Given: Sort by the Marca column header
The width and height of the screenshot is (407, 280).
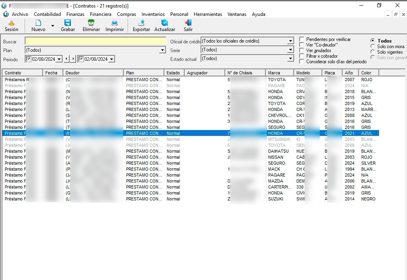Looking at the screenshot, I should pyautogui.click(x=279, y=73).
